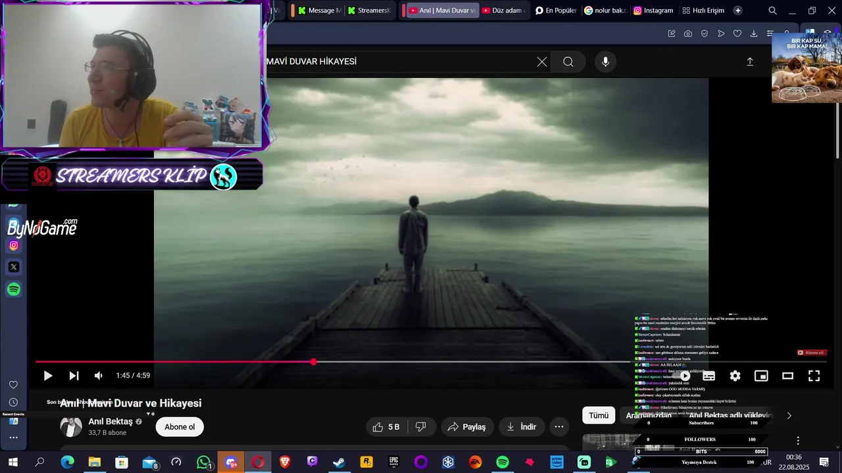Click the YouTube search magnifier button
This screenshot has width=842, height=473.
pyautogui.click(x=568, y=62)
